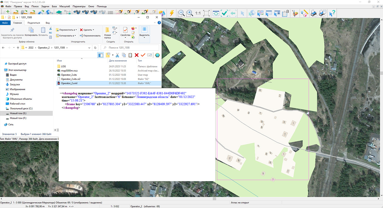Viewport: 383px width, 208px height.
Task: Click the paint palette icon in toolbar
Action: [x=295, y=13]
